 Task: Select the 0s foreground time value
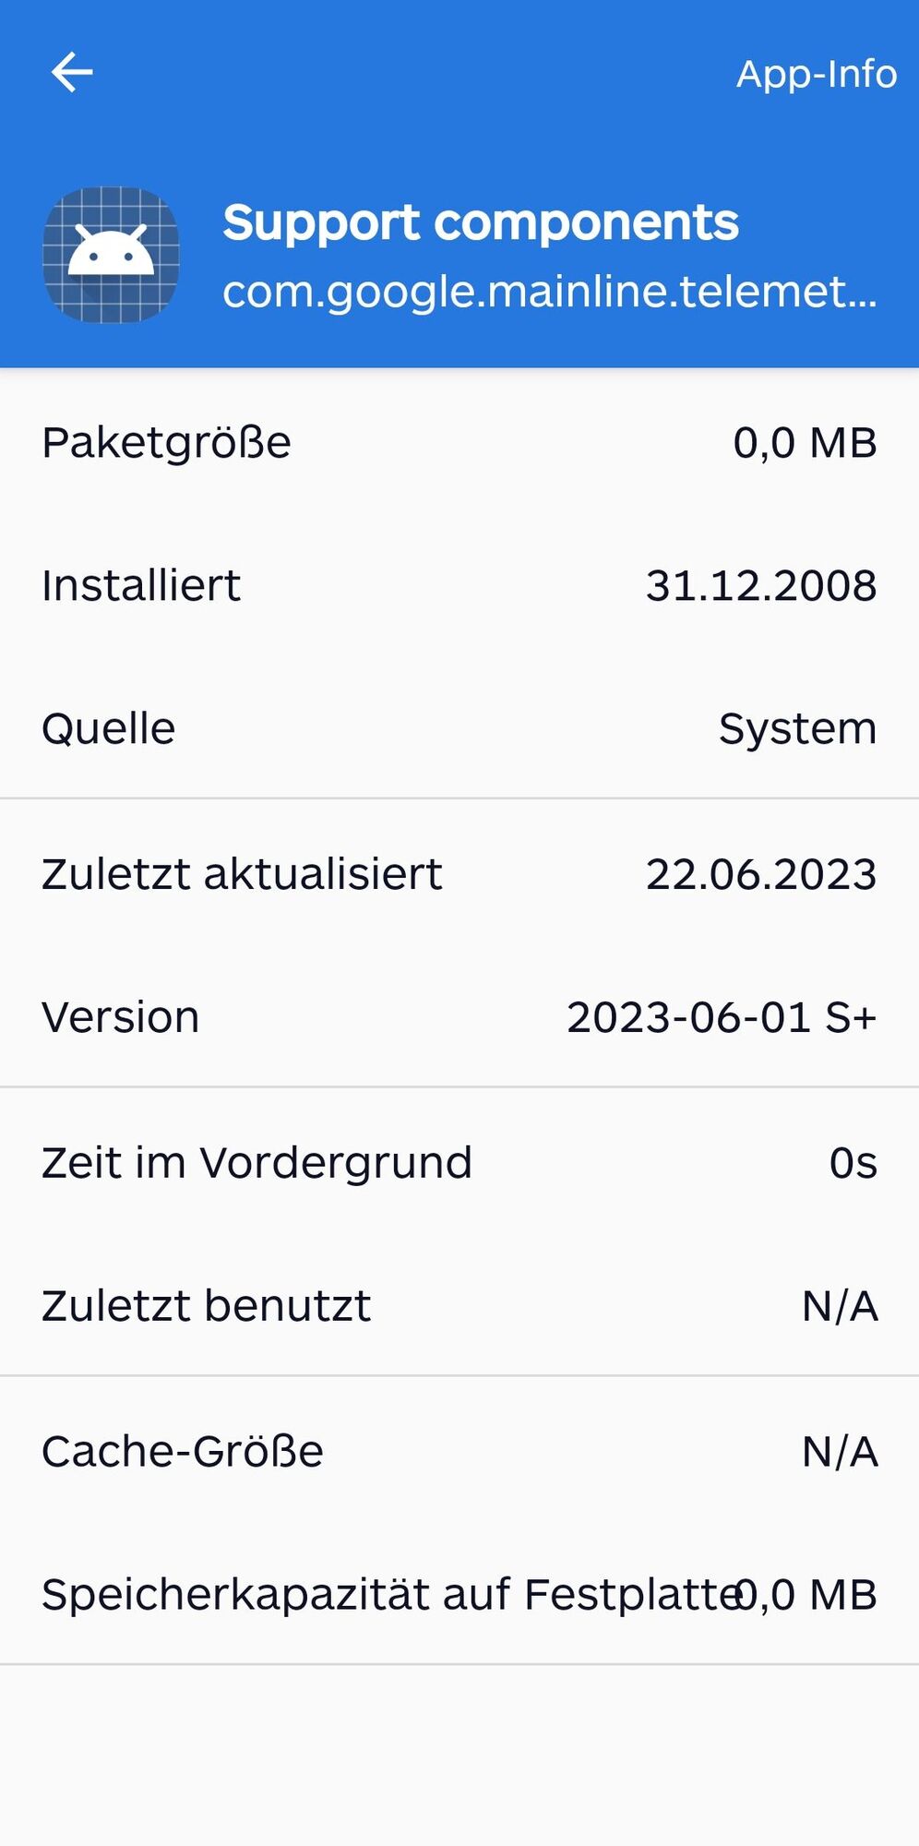click(x=853, y=1162)
